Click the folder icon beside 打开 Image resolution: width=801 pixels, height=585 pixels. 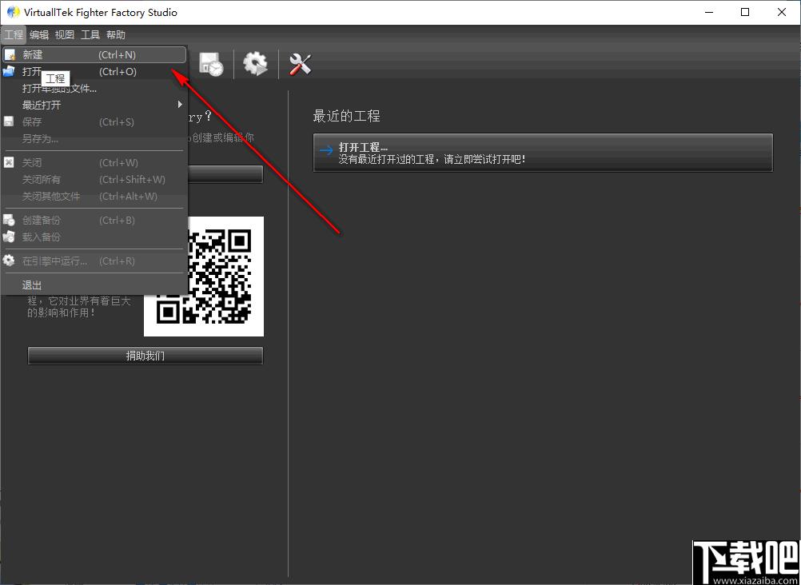tap(9, 72)
